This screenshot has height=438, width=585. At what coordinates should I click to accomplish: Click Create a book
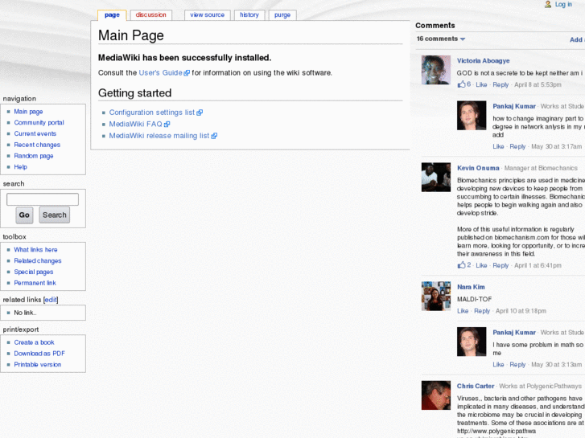(x=34, y=342)
